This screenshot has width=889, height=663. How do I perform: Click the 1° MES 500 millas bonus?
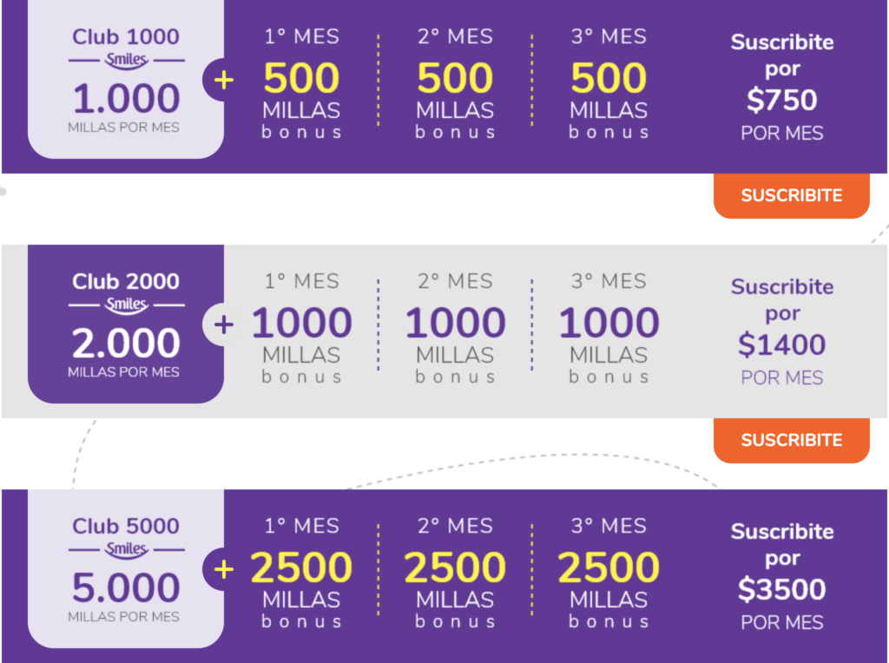[301, 82]
